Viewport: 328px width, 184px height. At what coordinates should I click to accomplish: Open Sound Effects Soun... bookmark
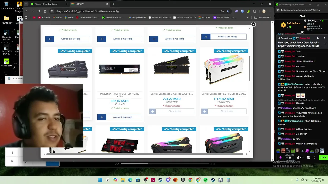click(x=87, y=18)
